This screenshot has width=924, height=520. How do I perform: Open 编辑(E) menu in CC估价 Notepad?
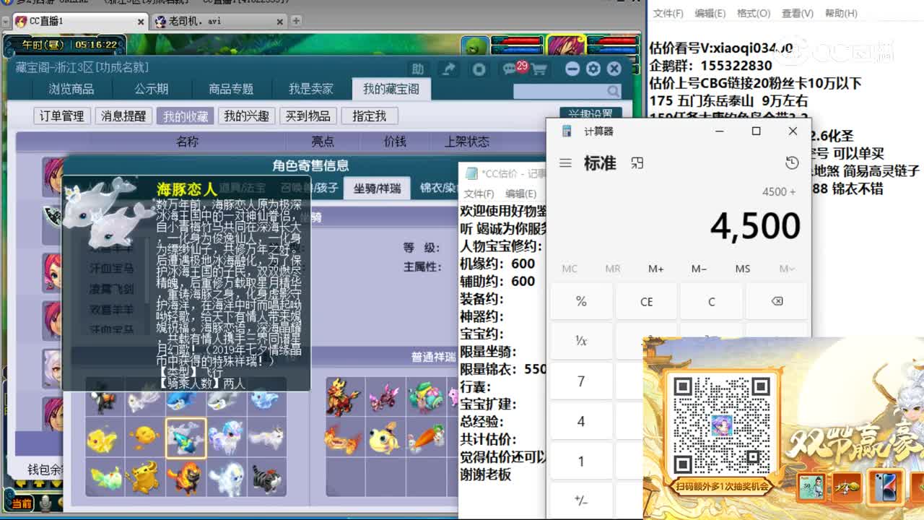(520, 194)
